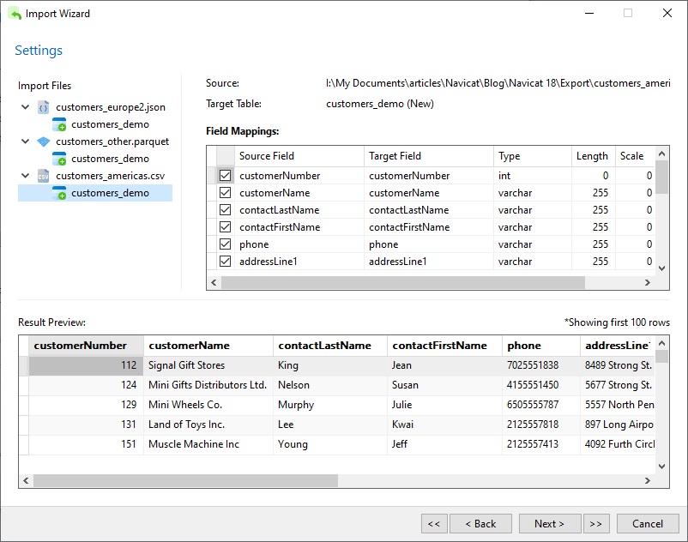Click the CSV file icon for customers_americas.csv
This screenshot has width=688, height=542.
click(x=43, y=176)
